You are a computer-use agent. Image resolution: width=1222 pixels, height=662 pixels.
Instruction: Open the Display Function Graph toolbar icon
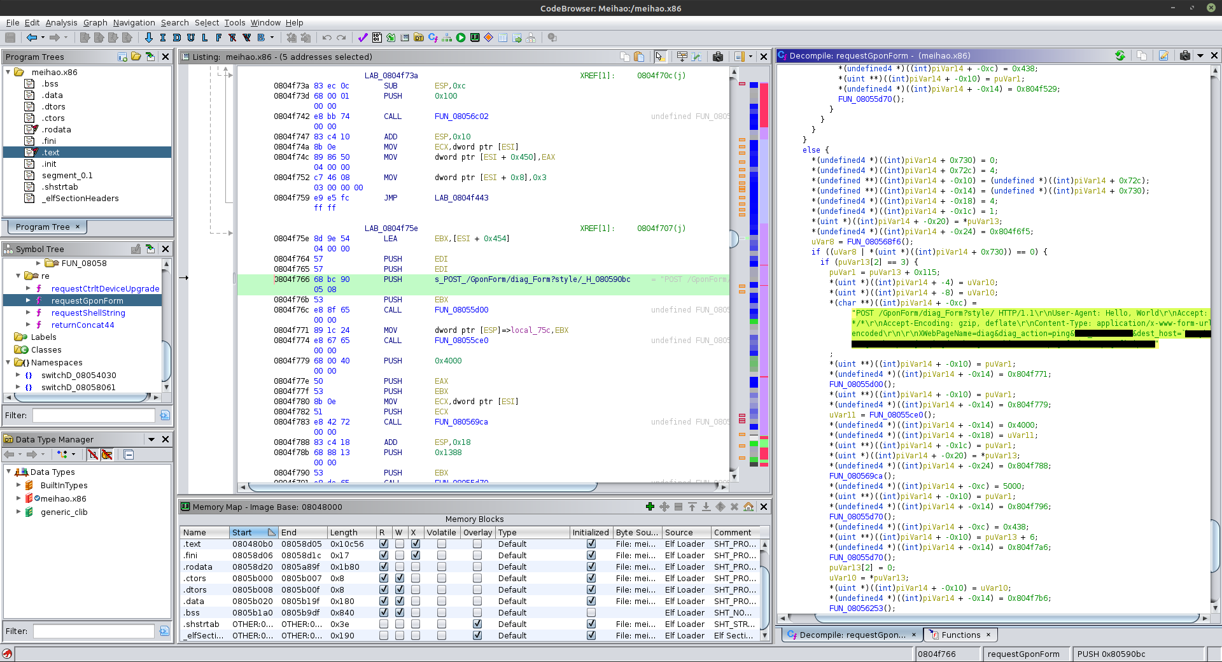(447, 38)
